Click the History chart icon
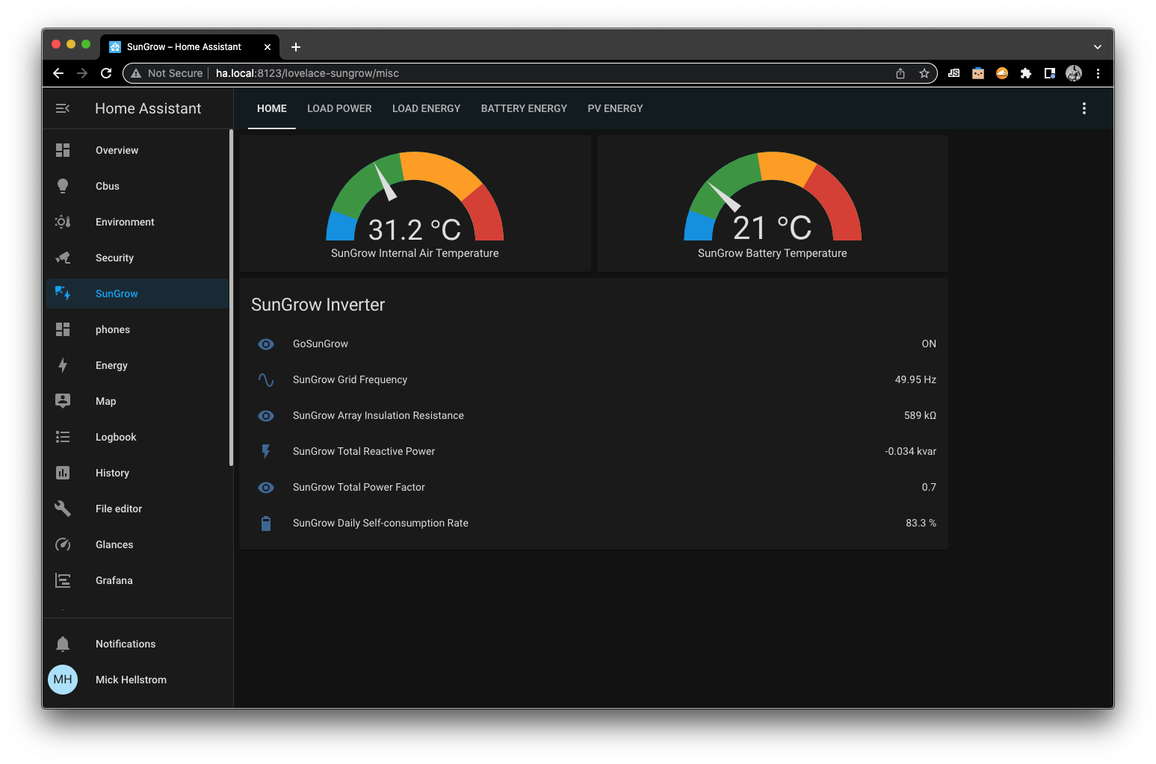The image size is (1156, 764). tap(63, 473)
